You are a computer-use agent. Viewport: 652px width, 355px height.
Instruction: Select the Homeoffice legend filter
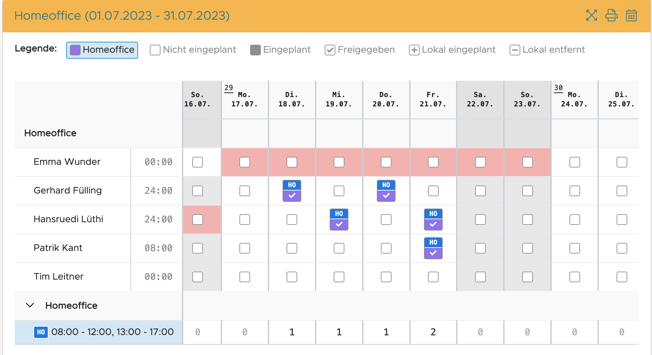point(102,50)
